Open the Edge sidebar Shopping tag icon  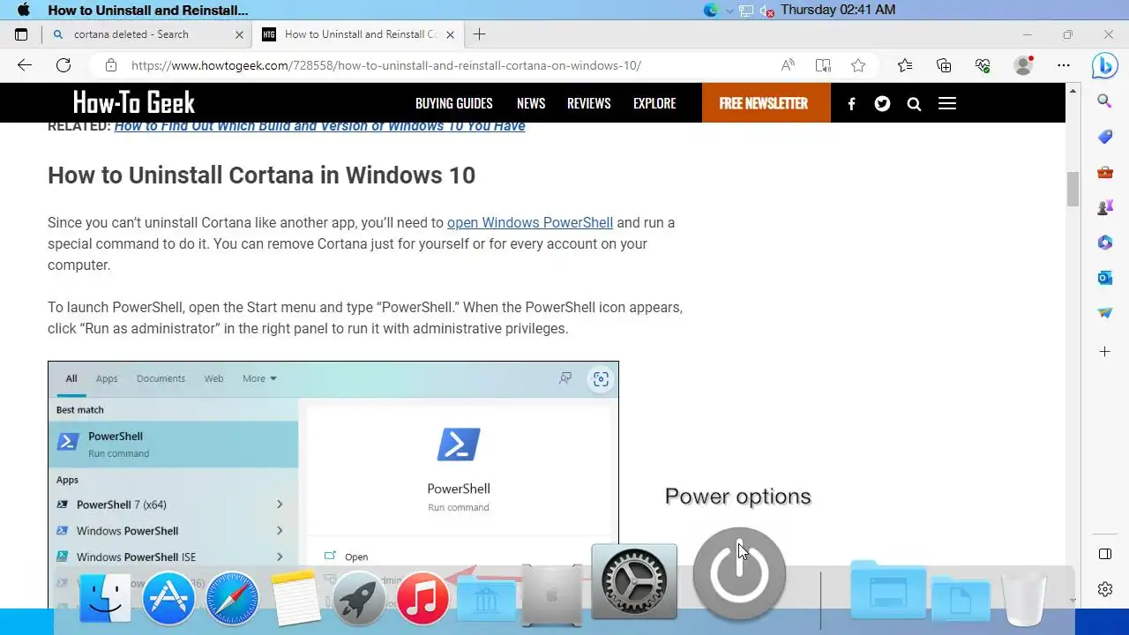coord(1104,137)
